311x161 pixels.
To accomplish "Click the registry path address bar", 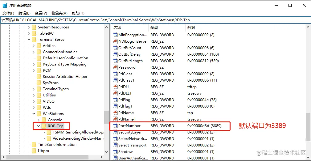I will (x=155, y=20).
